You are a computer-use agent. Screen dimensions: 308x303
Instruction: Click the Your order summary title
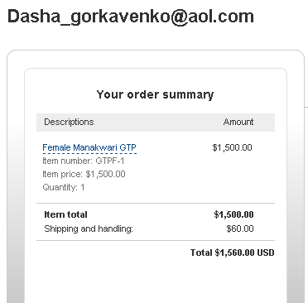155,94
